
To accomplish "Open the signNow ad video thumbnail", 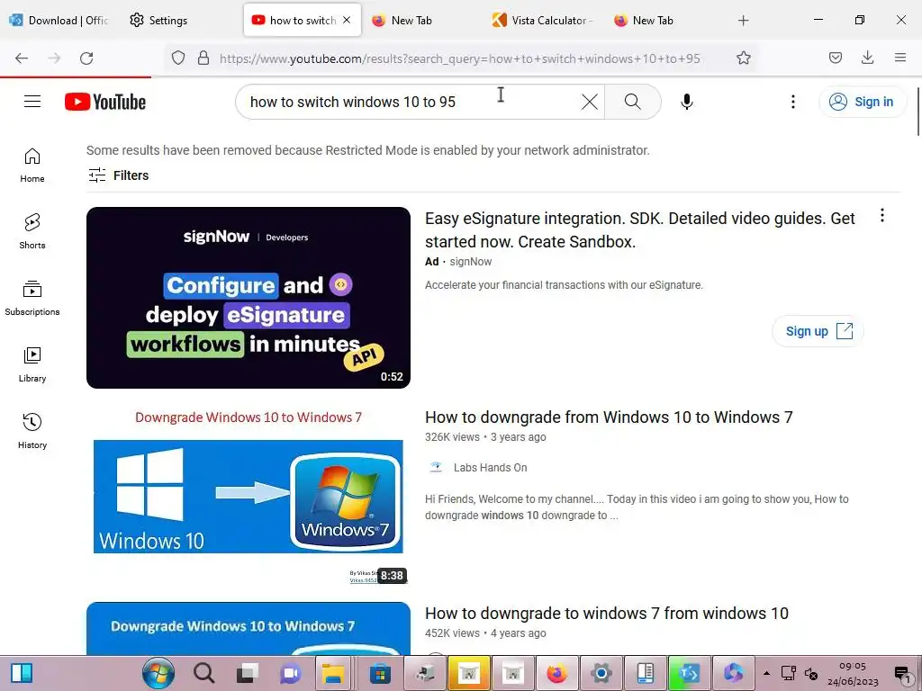I will [249, 297].
